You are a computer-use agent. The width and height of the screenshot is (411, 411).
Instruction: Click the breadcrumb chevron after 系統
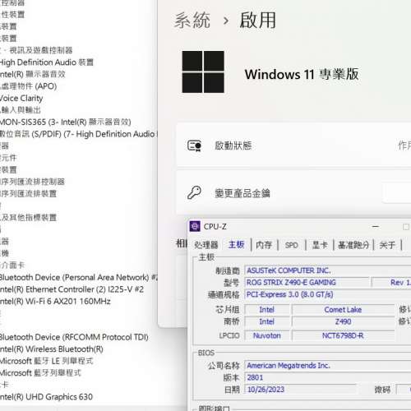[226, 21]
